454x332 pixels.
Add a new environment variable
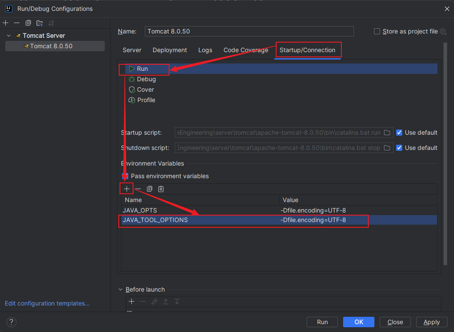pos(127,189)
